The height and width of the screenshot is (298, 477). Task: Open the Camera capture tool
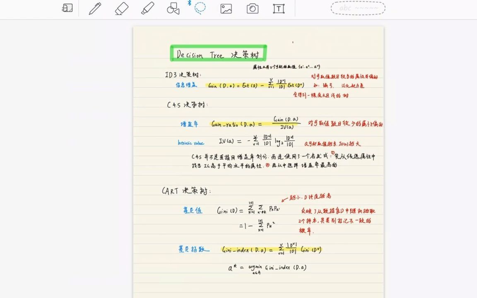click(252, 8)
